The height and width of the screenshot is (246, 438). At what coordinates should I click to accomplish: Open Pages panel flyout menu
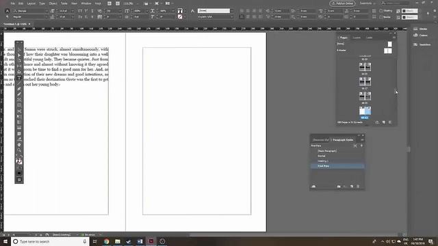point(394,38)
